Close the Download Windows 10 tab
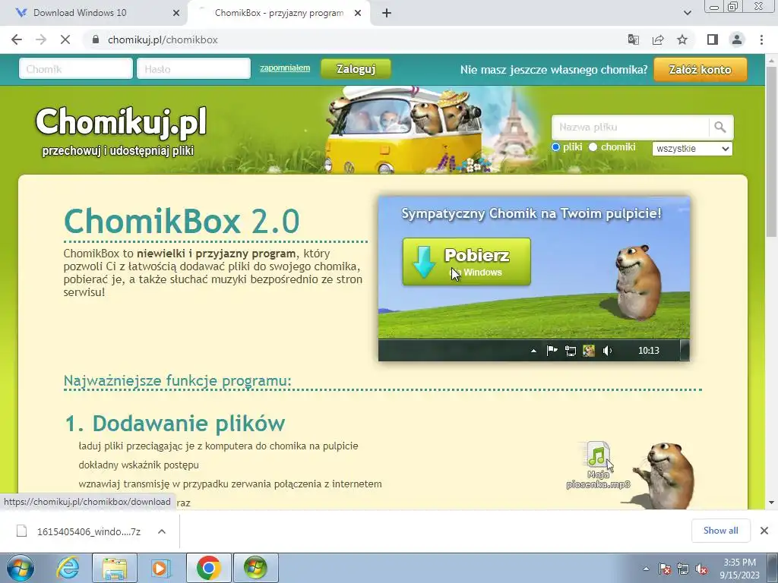The image size is (778, 583). [x=176, y=13]
